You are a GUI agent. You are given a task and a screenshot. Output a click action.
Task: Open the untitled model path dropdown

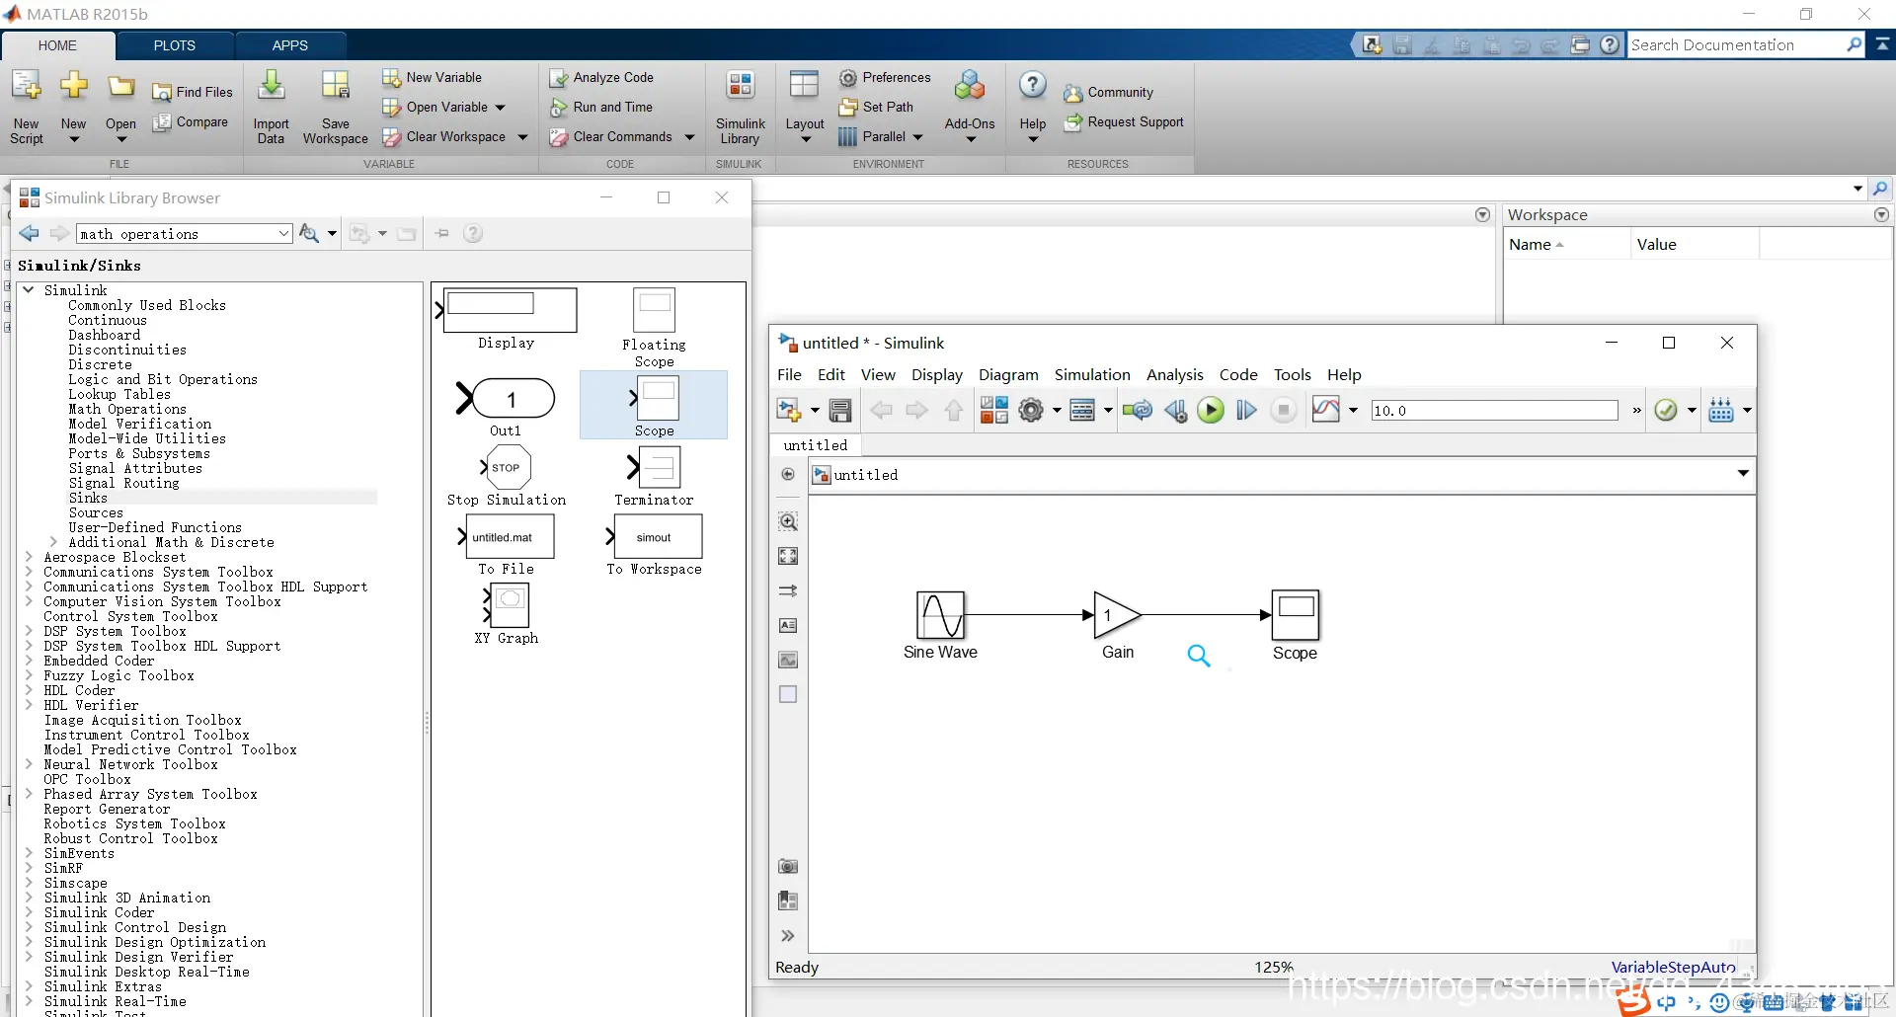1743,474
